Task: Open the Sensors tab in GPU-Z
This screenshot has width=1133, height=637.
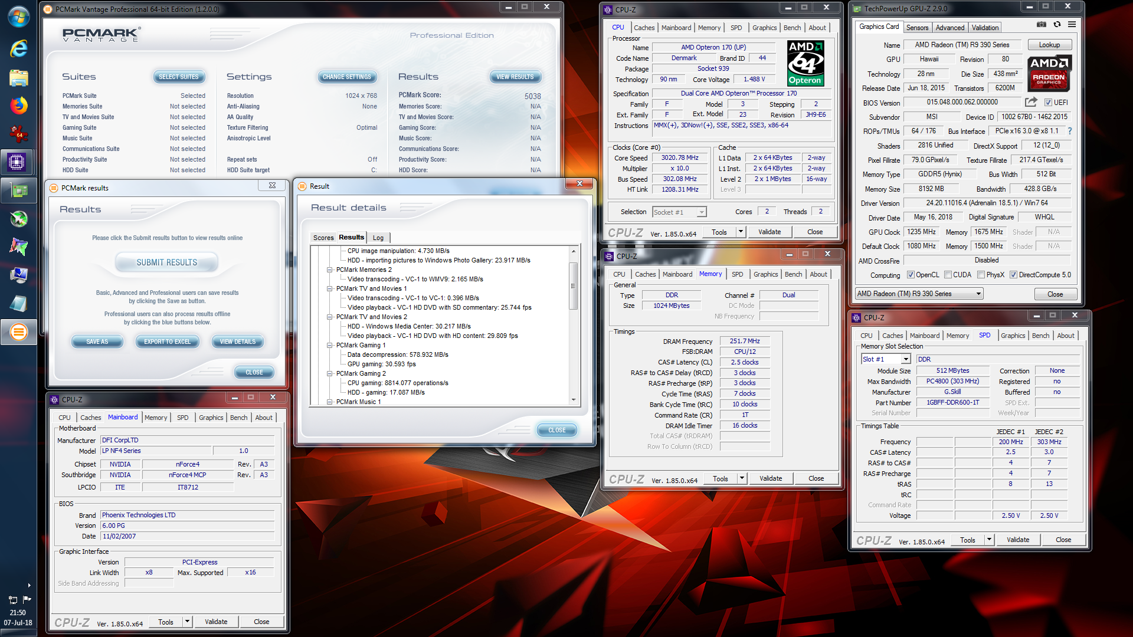Action: tap(917, 28)
